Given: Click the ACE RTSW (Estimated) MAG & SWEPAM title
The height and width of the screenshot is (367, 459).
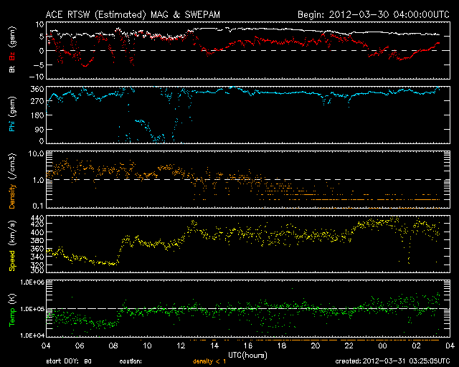Looking at the screenshot, I should click(133, 14).
